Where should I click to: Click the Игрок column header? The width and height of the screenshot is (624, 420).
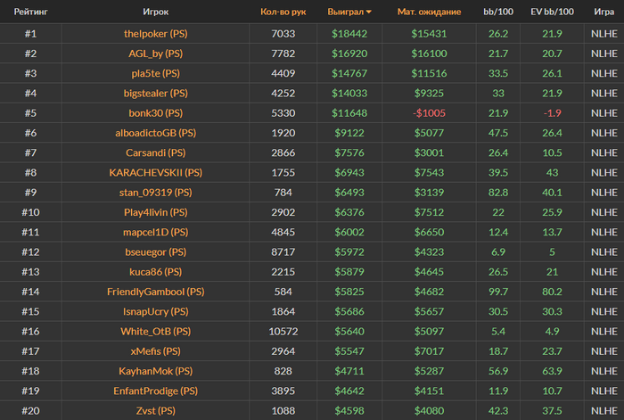click(155, 12)
